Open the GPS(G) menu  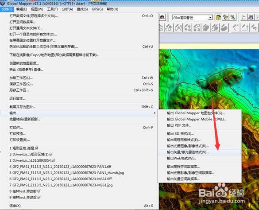(97, 9)
